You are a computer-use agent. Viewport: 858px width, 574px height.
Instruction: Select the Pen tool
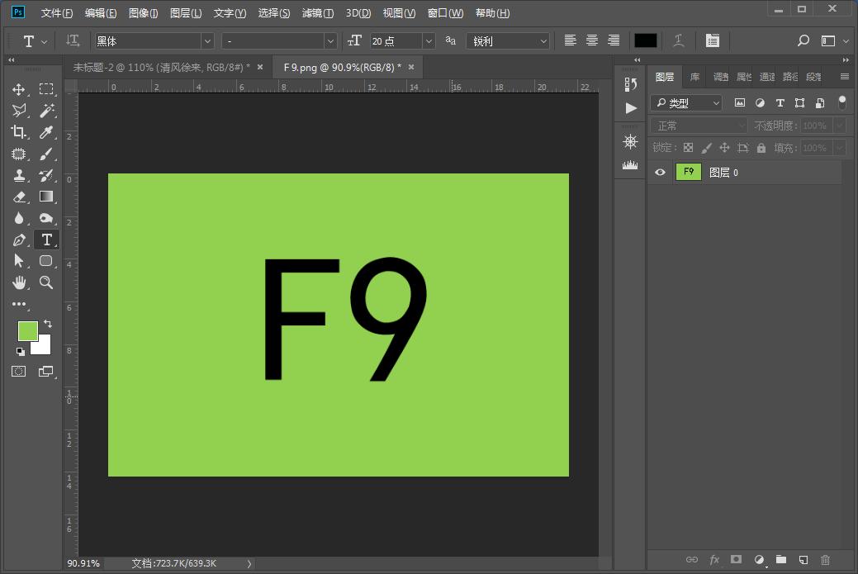(19, 240)
